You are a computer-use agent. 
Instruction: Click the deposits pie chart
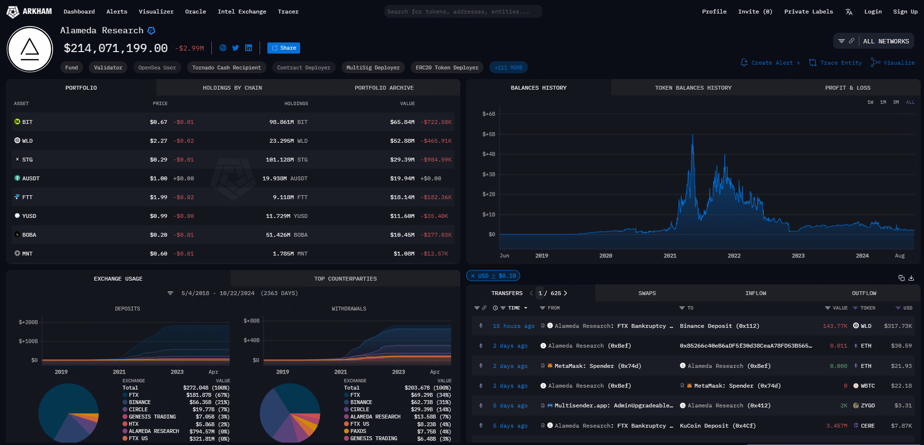pos(69,413)
